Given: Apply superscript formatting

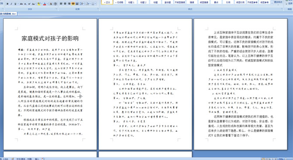Looking at the screenshot, I should tap(29, 4).
